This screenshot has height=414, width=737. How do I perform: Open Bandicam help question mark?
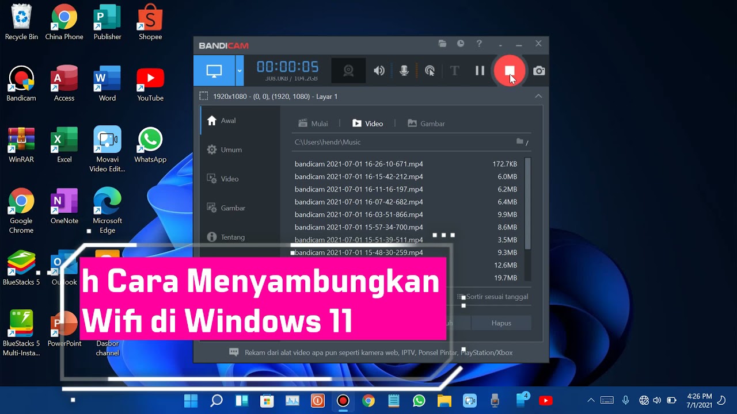[479, 44]
